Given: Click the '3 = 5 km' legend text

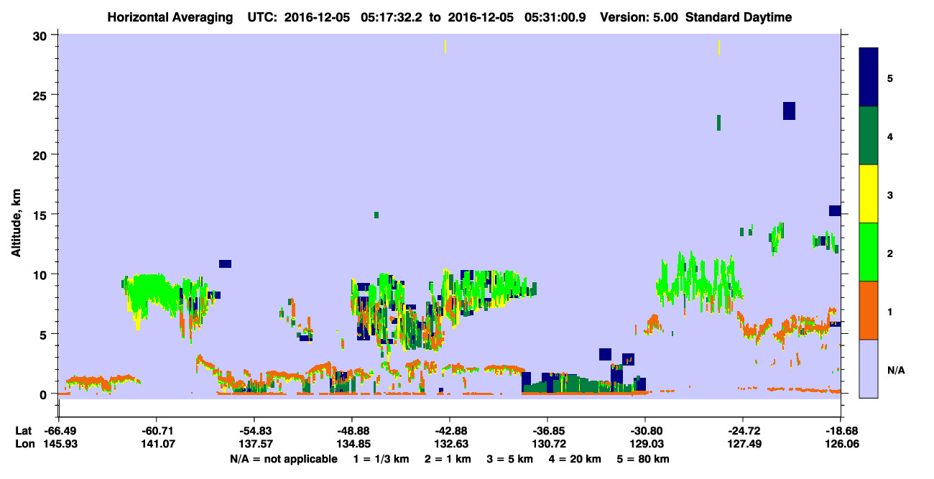Looking at the screenshot, I should [509, 458].
